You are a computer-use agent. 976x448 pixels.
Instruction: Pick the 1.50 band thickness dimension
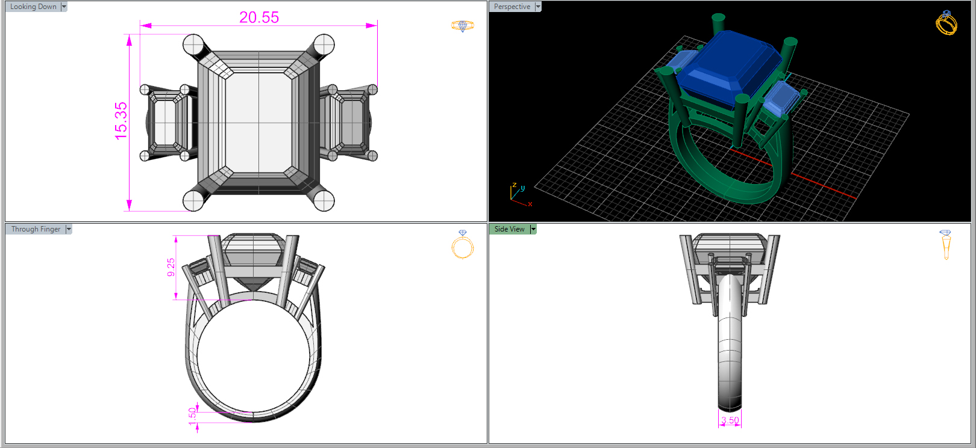tap(193, 416)
